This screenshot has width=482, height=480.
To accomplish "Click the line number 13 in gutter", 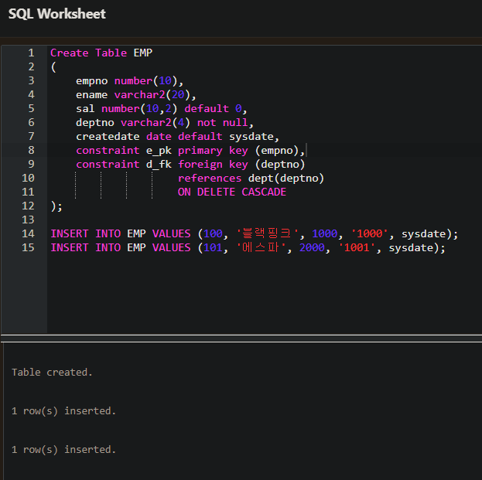I will 28,220.
